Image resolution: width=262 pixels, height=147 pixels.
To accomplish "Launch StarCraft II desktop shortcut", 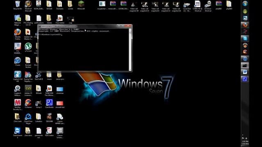I will pos(38,75).
